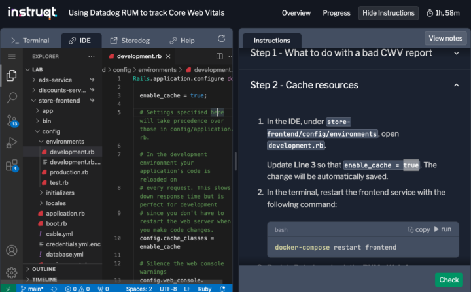Click Ruby language mode in status bar

pyautogui.click(x=205, y=289)
